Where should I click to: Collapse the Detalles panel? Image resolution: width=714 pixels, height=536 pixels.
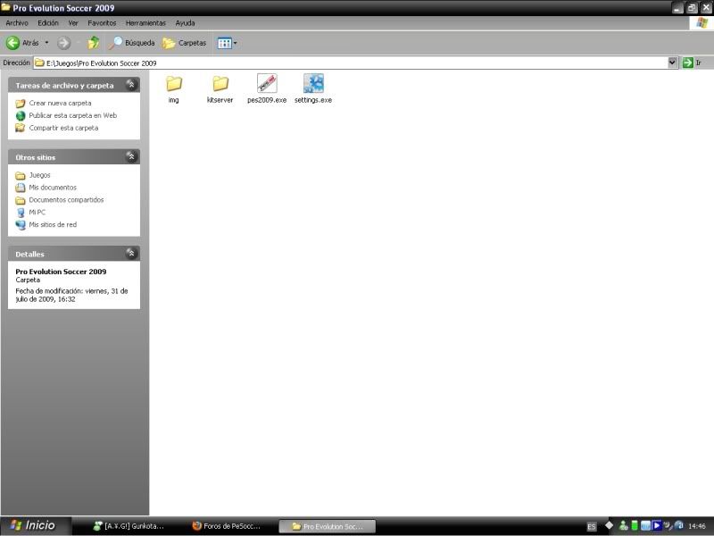click(x=131, y=254)
